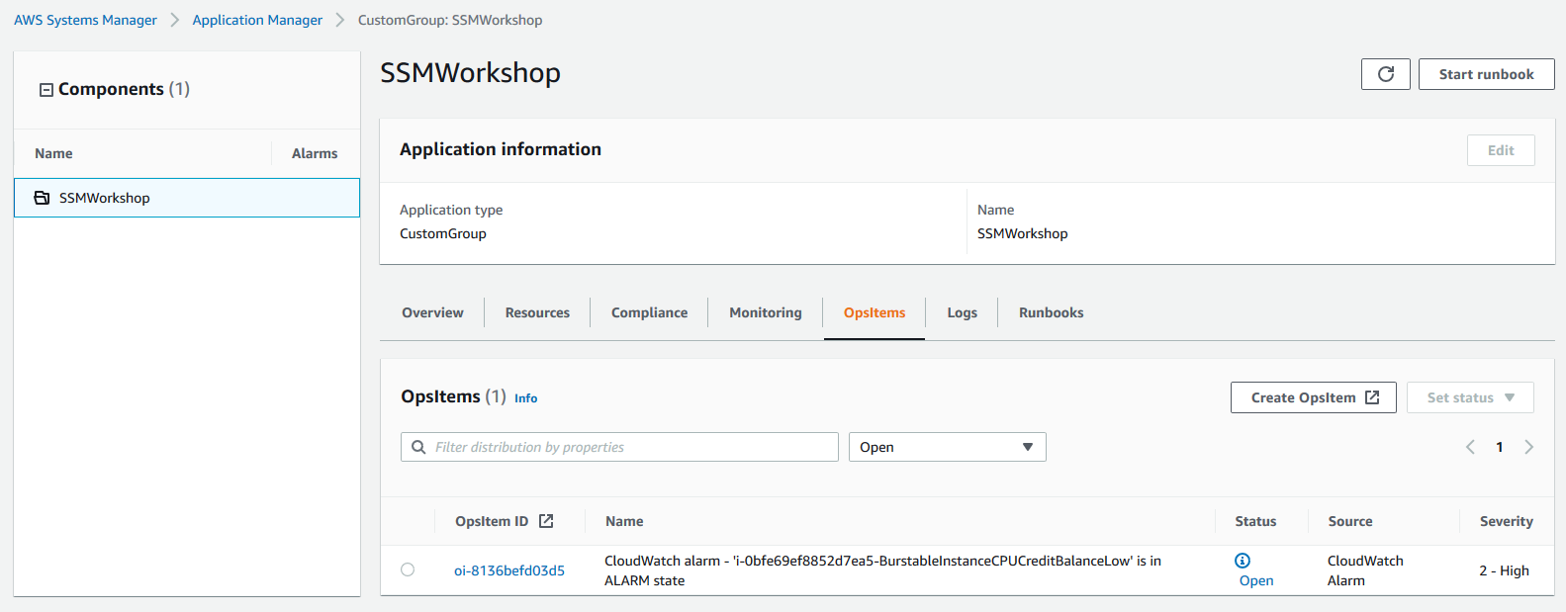Open Application Manager breadcrumb link

tap(257, 20)
